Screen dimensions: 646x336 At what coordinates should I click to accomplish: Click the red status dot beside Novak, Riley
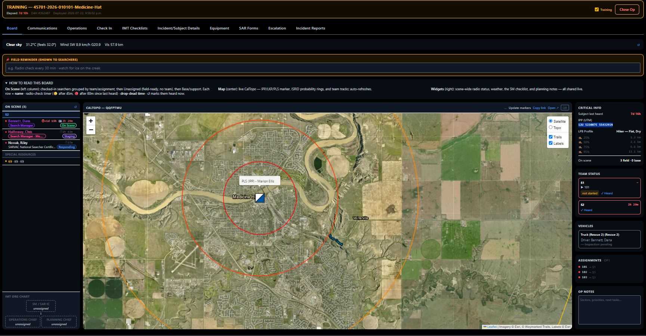pyautogui.click(x=6, y=143)
